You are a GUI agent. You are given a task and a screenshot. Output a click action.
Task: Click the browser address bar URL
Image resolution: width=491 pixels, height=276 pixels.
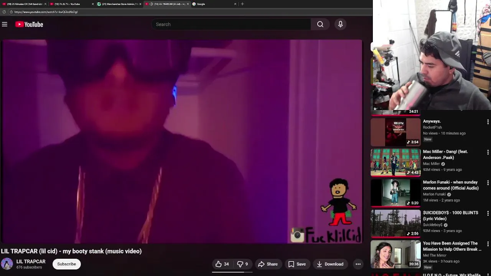(46, 12)
